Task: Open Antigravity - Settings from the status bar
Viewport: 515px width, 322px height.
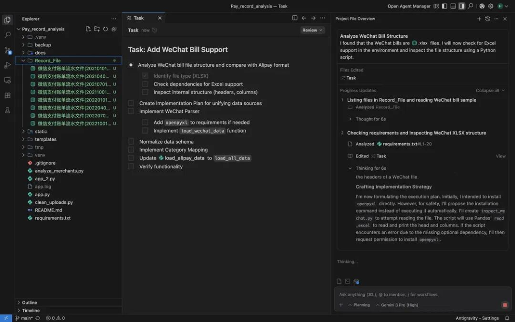Action: click(477, 318)
